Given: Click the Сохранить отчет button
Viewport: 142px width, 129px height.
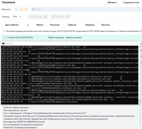Looking at the screenshot, I should pyautogui.click(x=131, y=3).
